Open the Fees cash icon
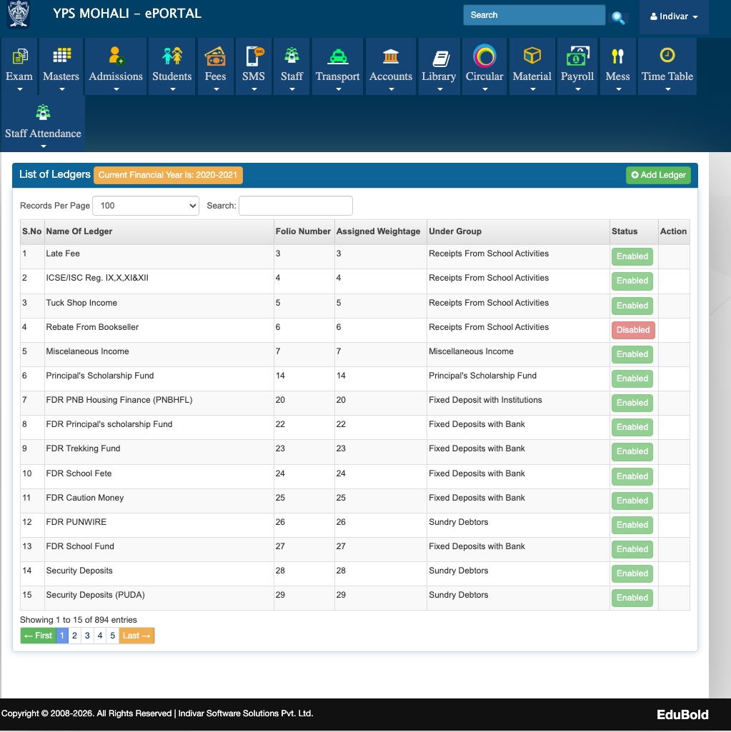This screenshot has width=731, height=732. coord(215,54)
